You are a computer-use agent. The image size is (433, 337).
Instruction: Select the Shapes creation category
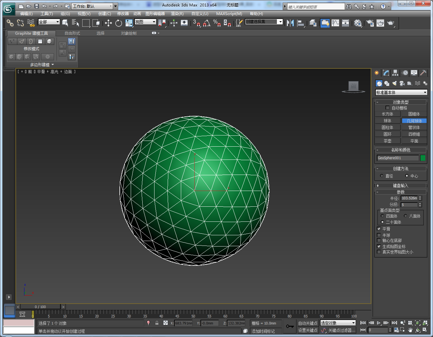pyautogui.click(x=387, y=83)
